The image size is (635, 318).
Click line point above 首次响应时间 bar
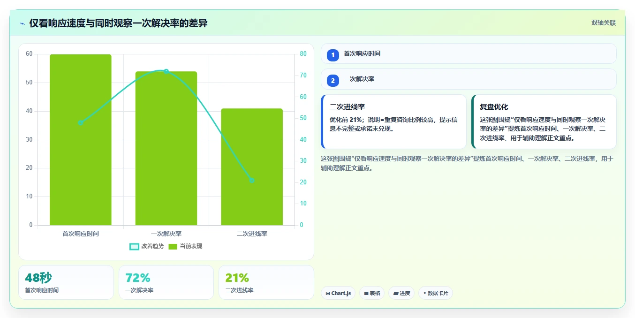point(81,123)
